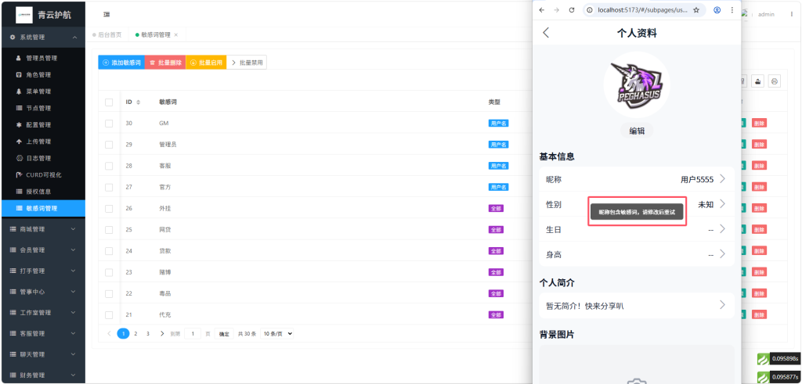Go back using the 个人资料 page back arrow
The image size is (802, 384).
click(x=546, y=33)
